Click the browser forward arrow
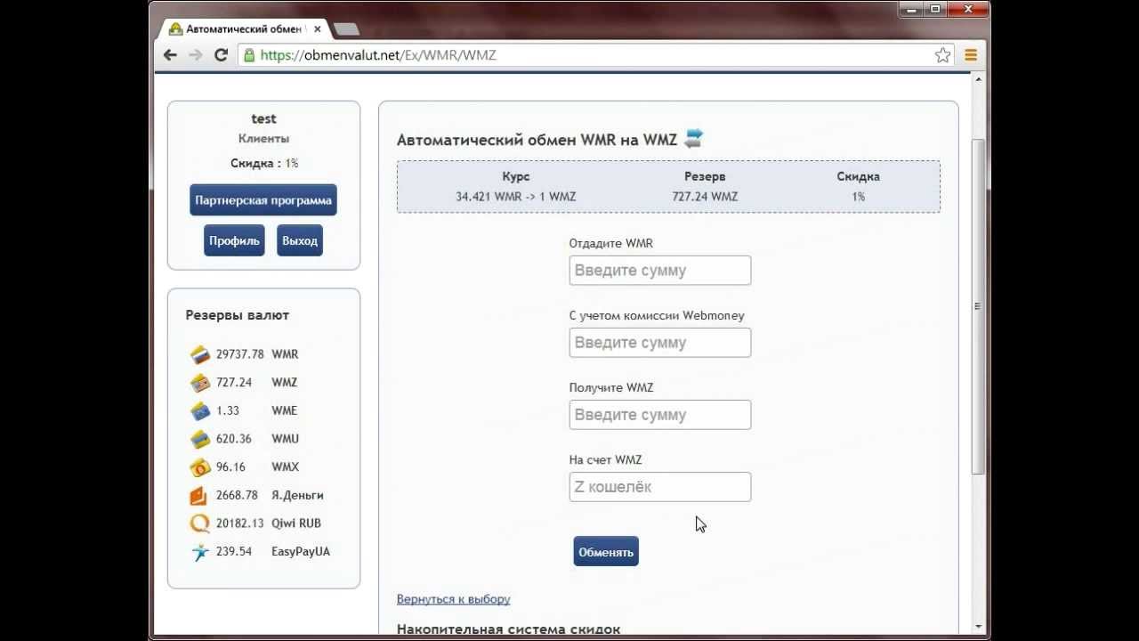Viewport: 1139px width, 641px height. click(x=196, y=55)
